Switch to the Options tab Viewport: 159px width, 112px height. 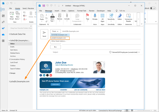(x=71, y=11)
